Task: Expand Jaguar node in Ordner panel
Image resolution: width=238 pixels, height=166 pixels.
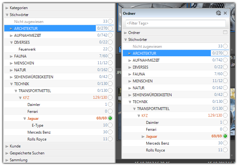Action: (143, 136)
